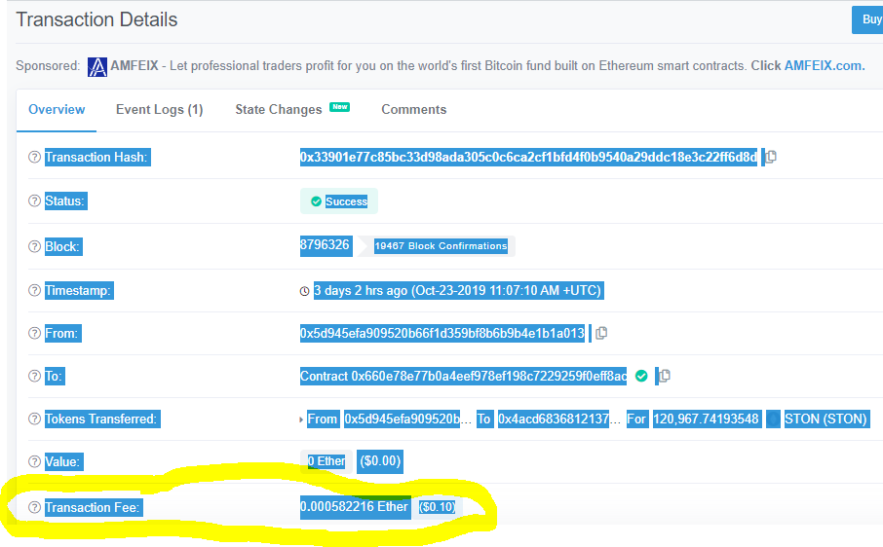Copy the transaction hash to clipboard
This screenshot has width=883, height=547.
click(771, 157)
